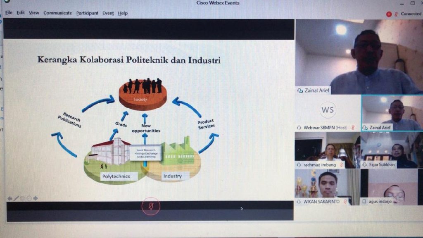
Task: Click the agus indarjo name label
Action: 380,201
